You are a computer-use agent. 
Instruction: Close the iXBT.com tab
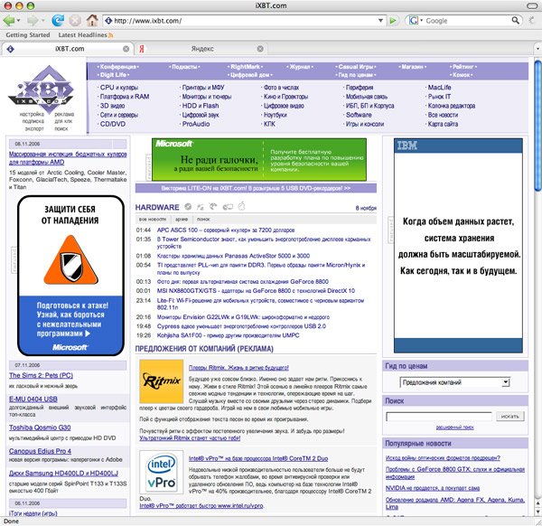(x=126, y=49)
